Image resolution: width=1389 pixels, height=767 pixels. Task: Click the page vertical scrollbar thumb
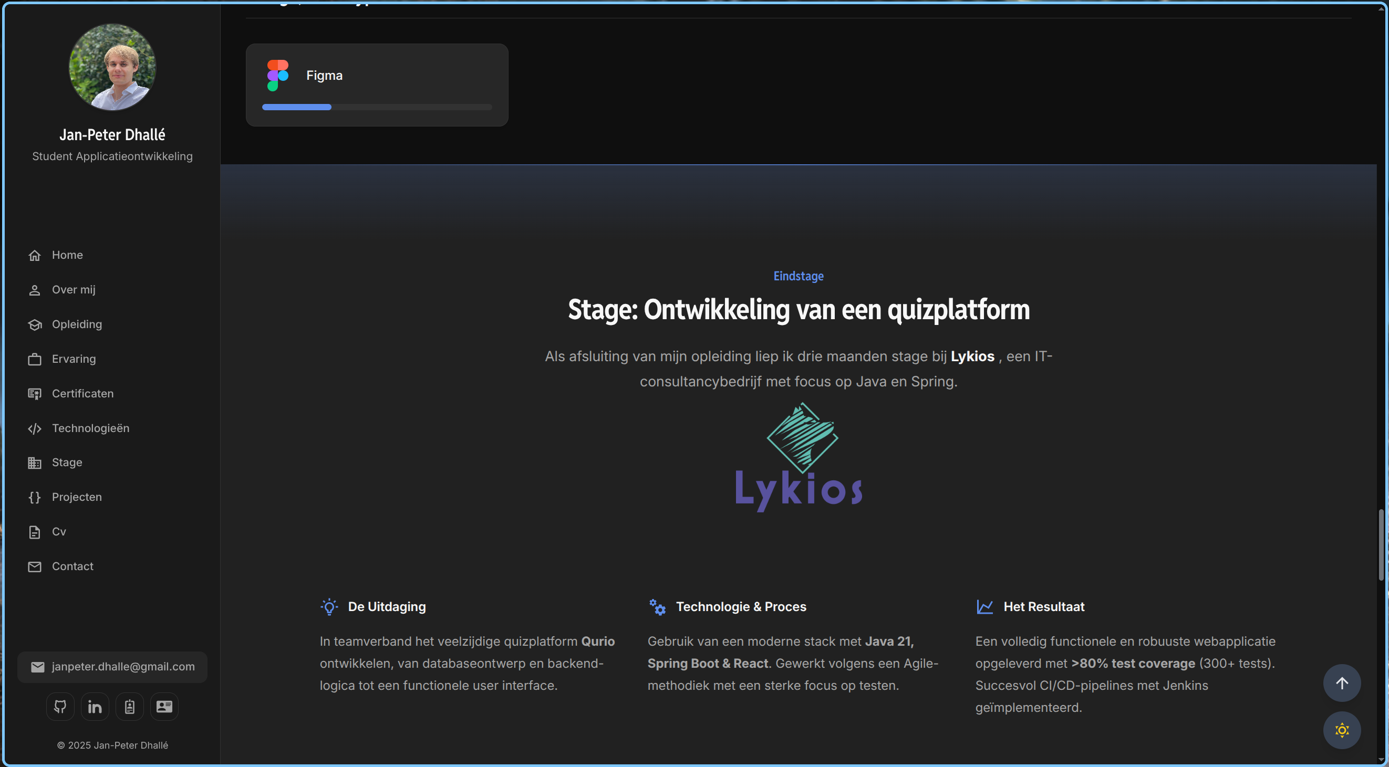click(x=1382, y=544)
